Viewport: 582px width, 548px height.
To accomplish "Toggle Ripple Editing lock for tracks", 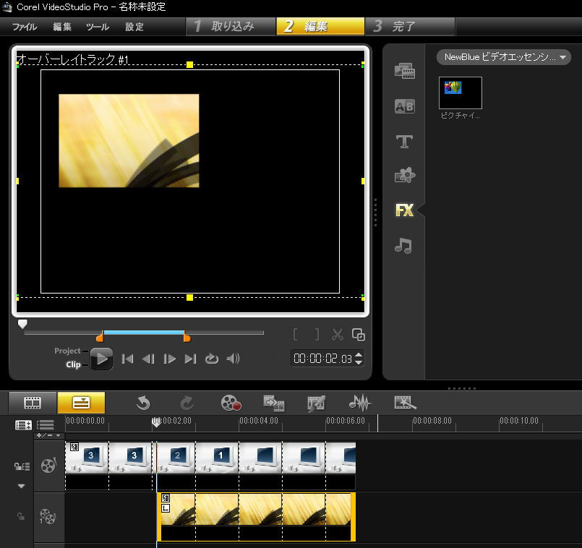I will pos(22,466).
